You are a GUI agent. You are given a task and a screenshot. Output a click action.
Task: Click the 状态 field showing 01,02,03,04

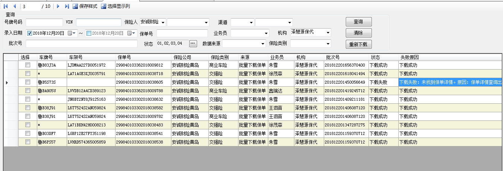tap(173, 43)
